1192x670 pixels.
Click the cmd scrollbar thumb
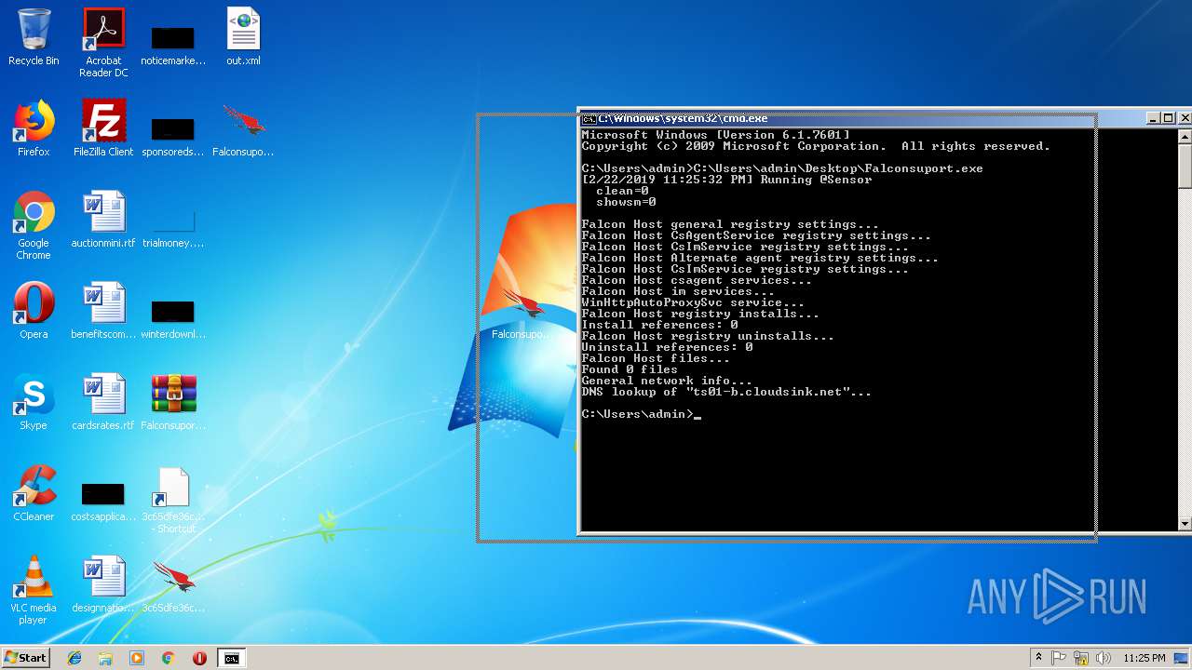(x=1185, y=166)
